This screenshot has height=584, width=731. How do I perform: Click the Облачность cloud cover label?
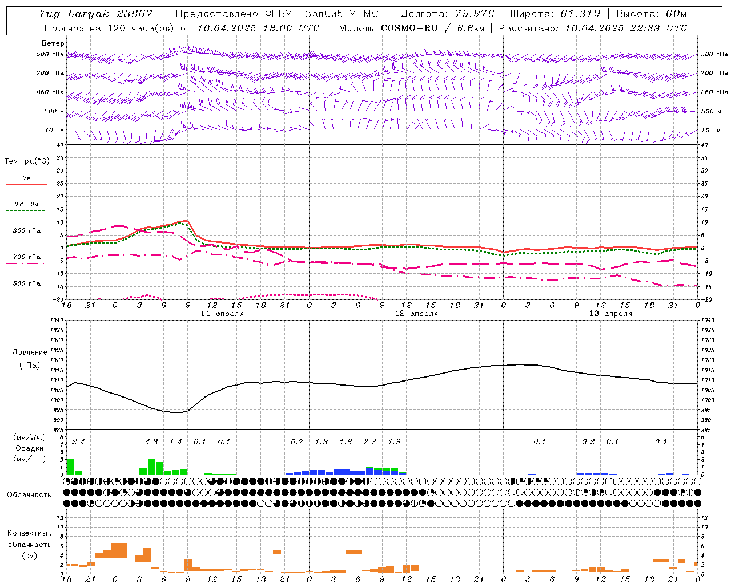(x=29, y=495)
